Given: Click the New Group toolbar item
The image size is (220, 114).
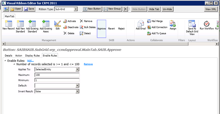Looking at the screenshot, I should [113, 9].
